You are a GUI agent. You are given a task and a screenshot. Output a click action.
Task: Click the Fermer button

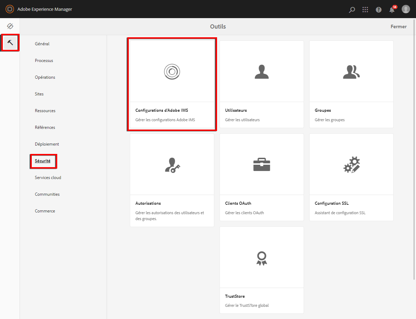coord(399,26)
